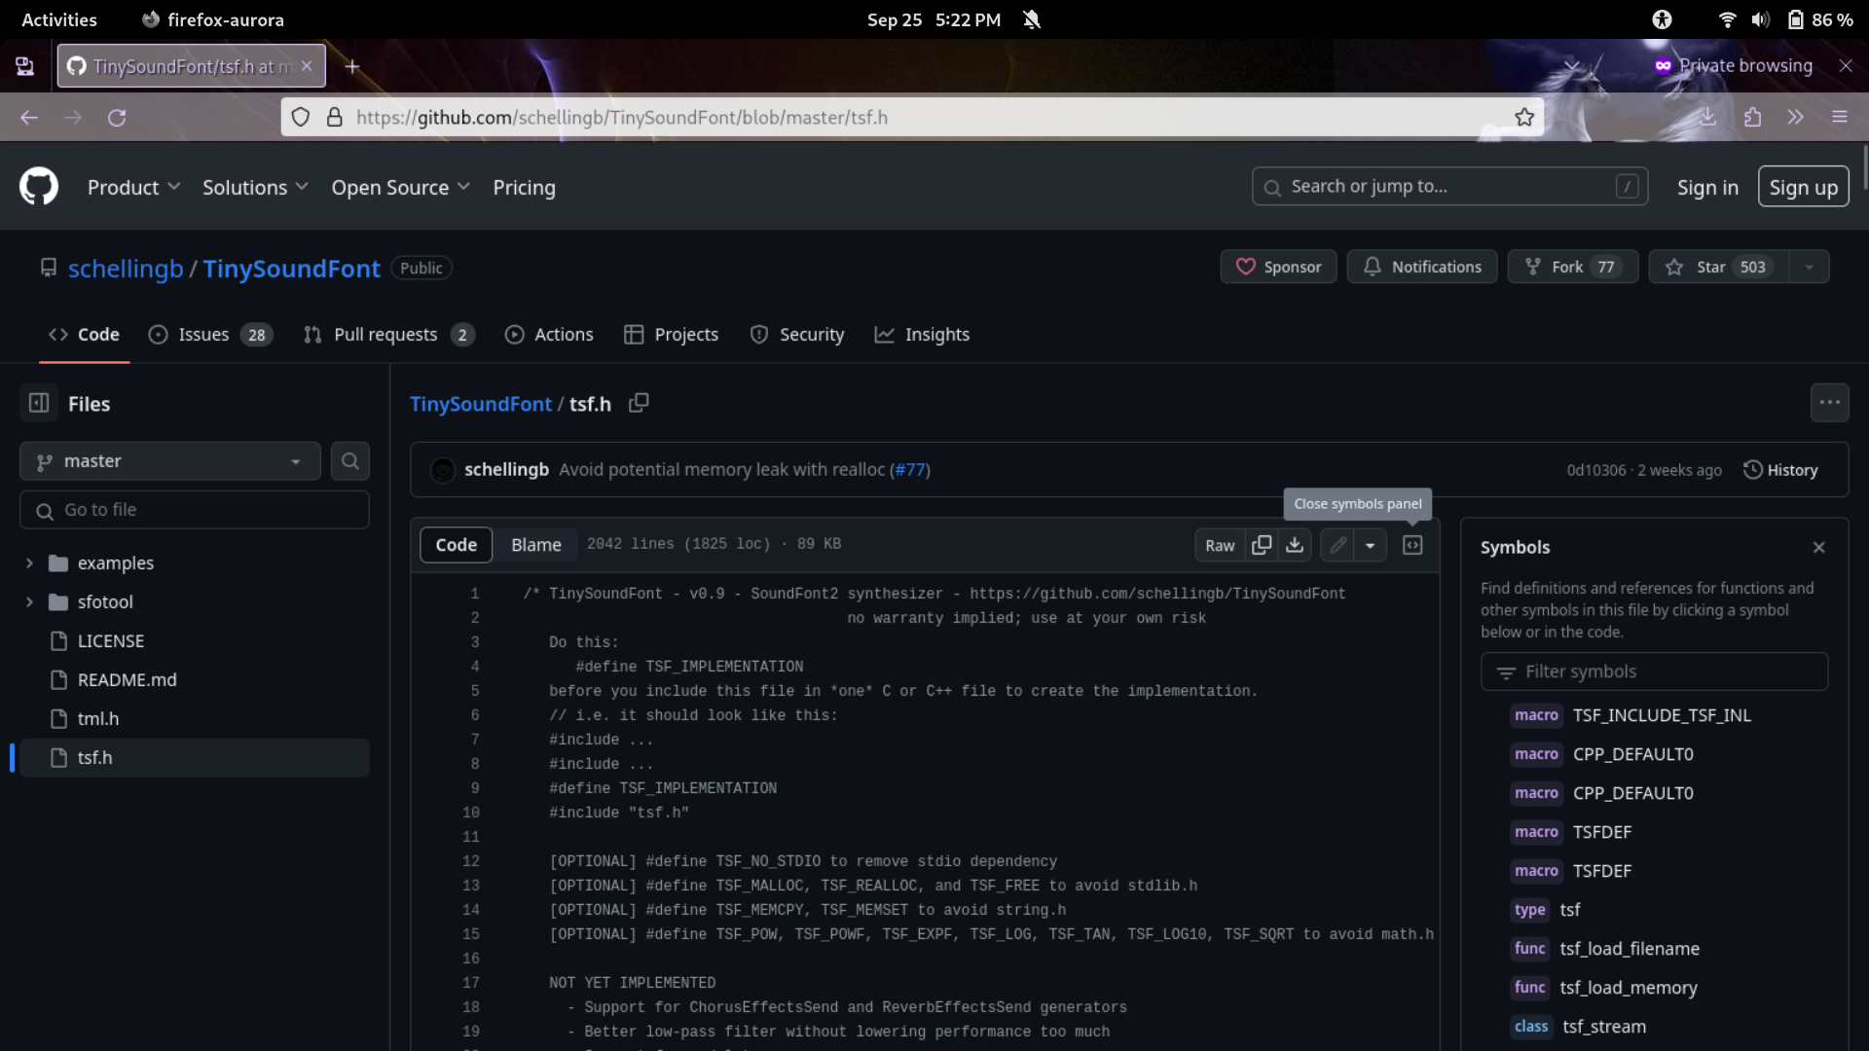Viewport: 1869px width, 1051px height.
Task: Open the History commits view
Action: click(1780, 470)
